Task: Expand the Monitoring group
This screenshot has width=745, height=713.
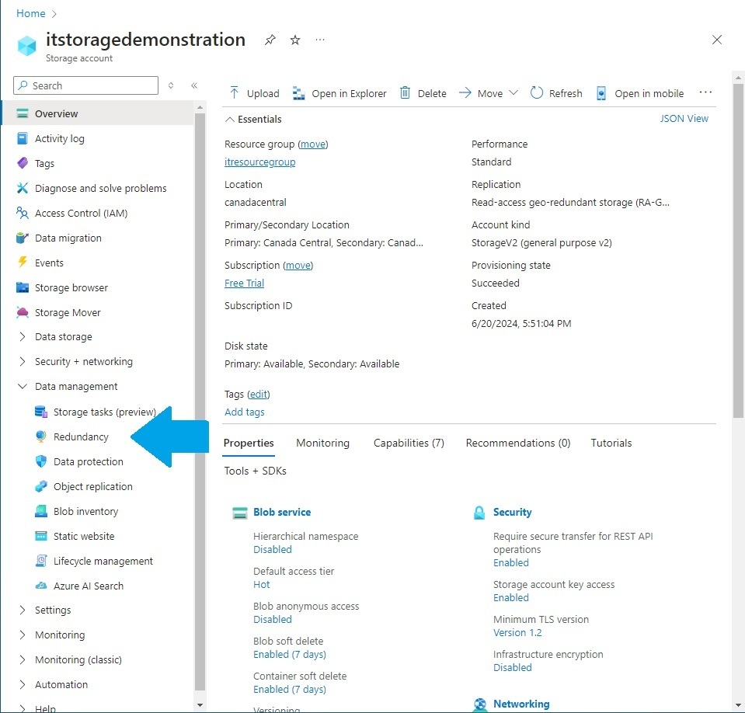Action: coord(22,635)
